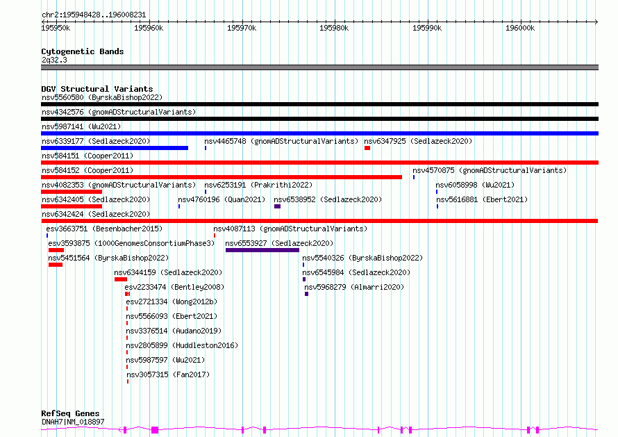The width and height of the screenshot is (618, 437).
Task: Click the 195990k ruler position
Action: click(x=427, y=28)
